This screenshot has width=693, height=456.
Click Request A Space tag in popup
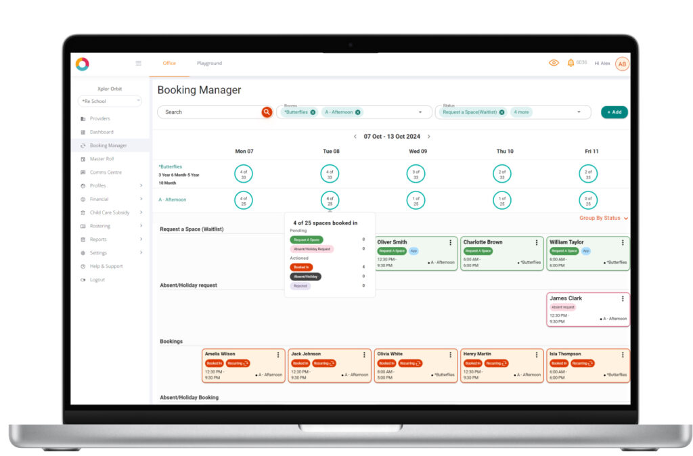coord(307,240)
